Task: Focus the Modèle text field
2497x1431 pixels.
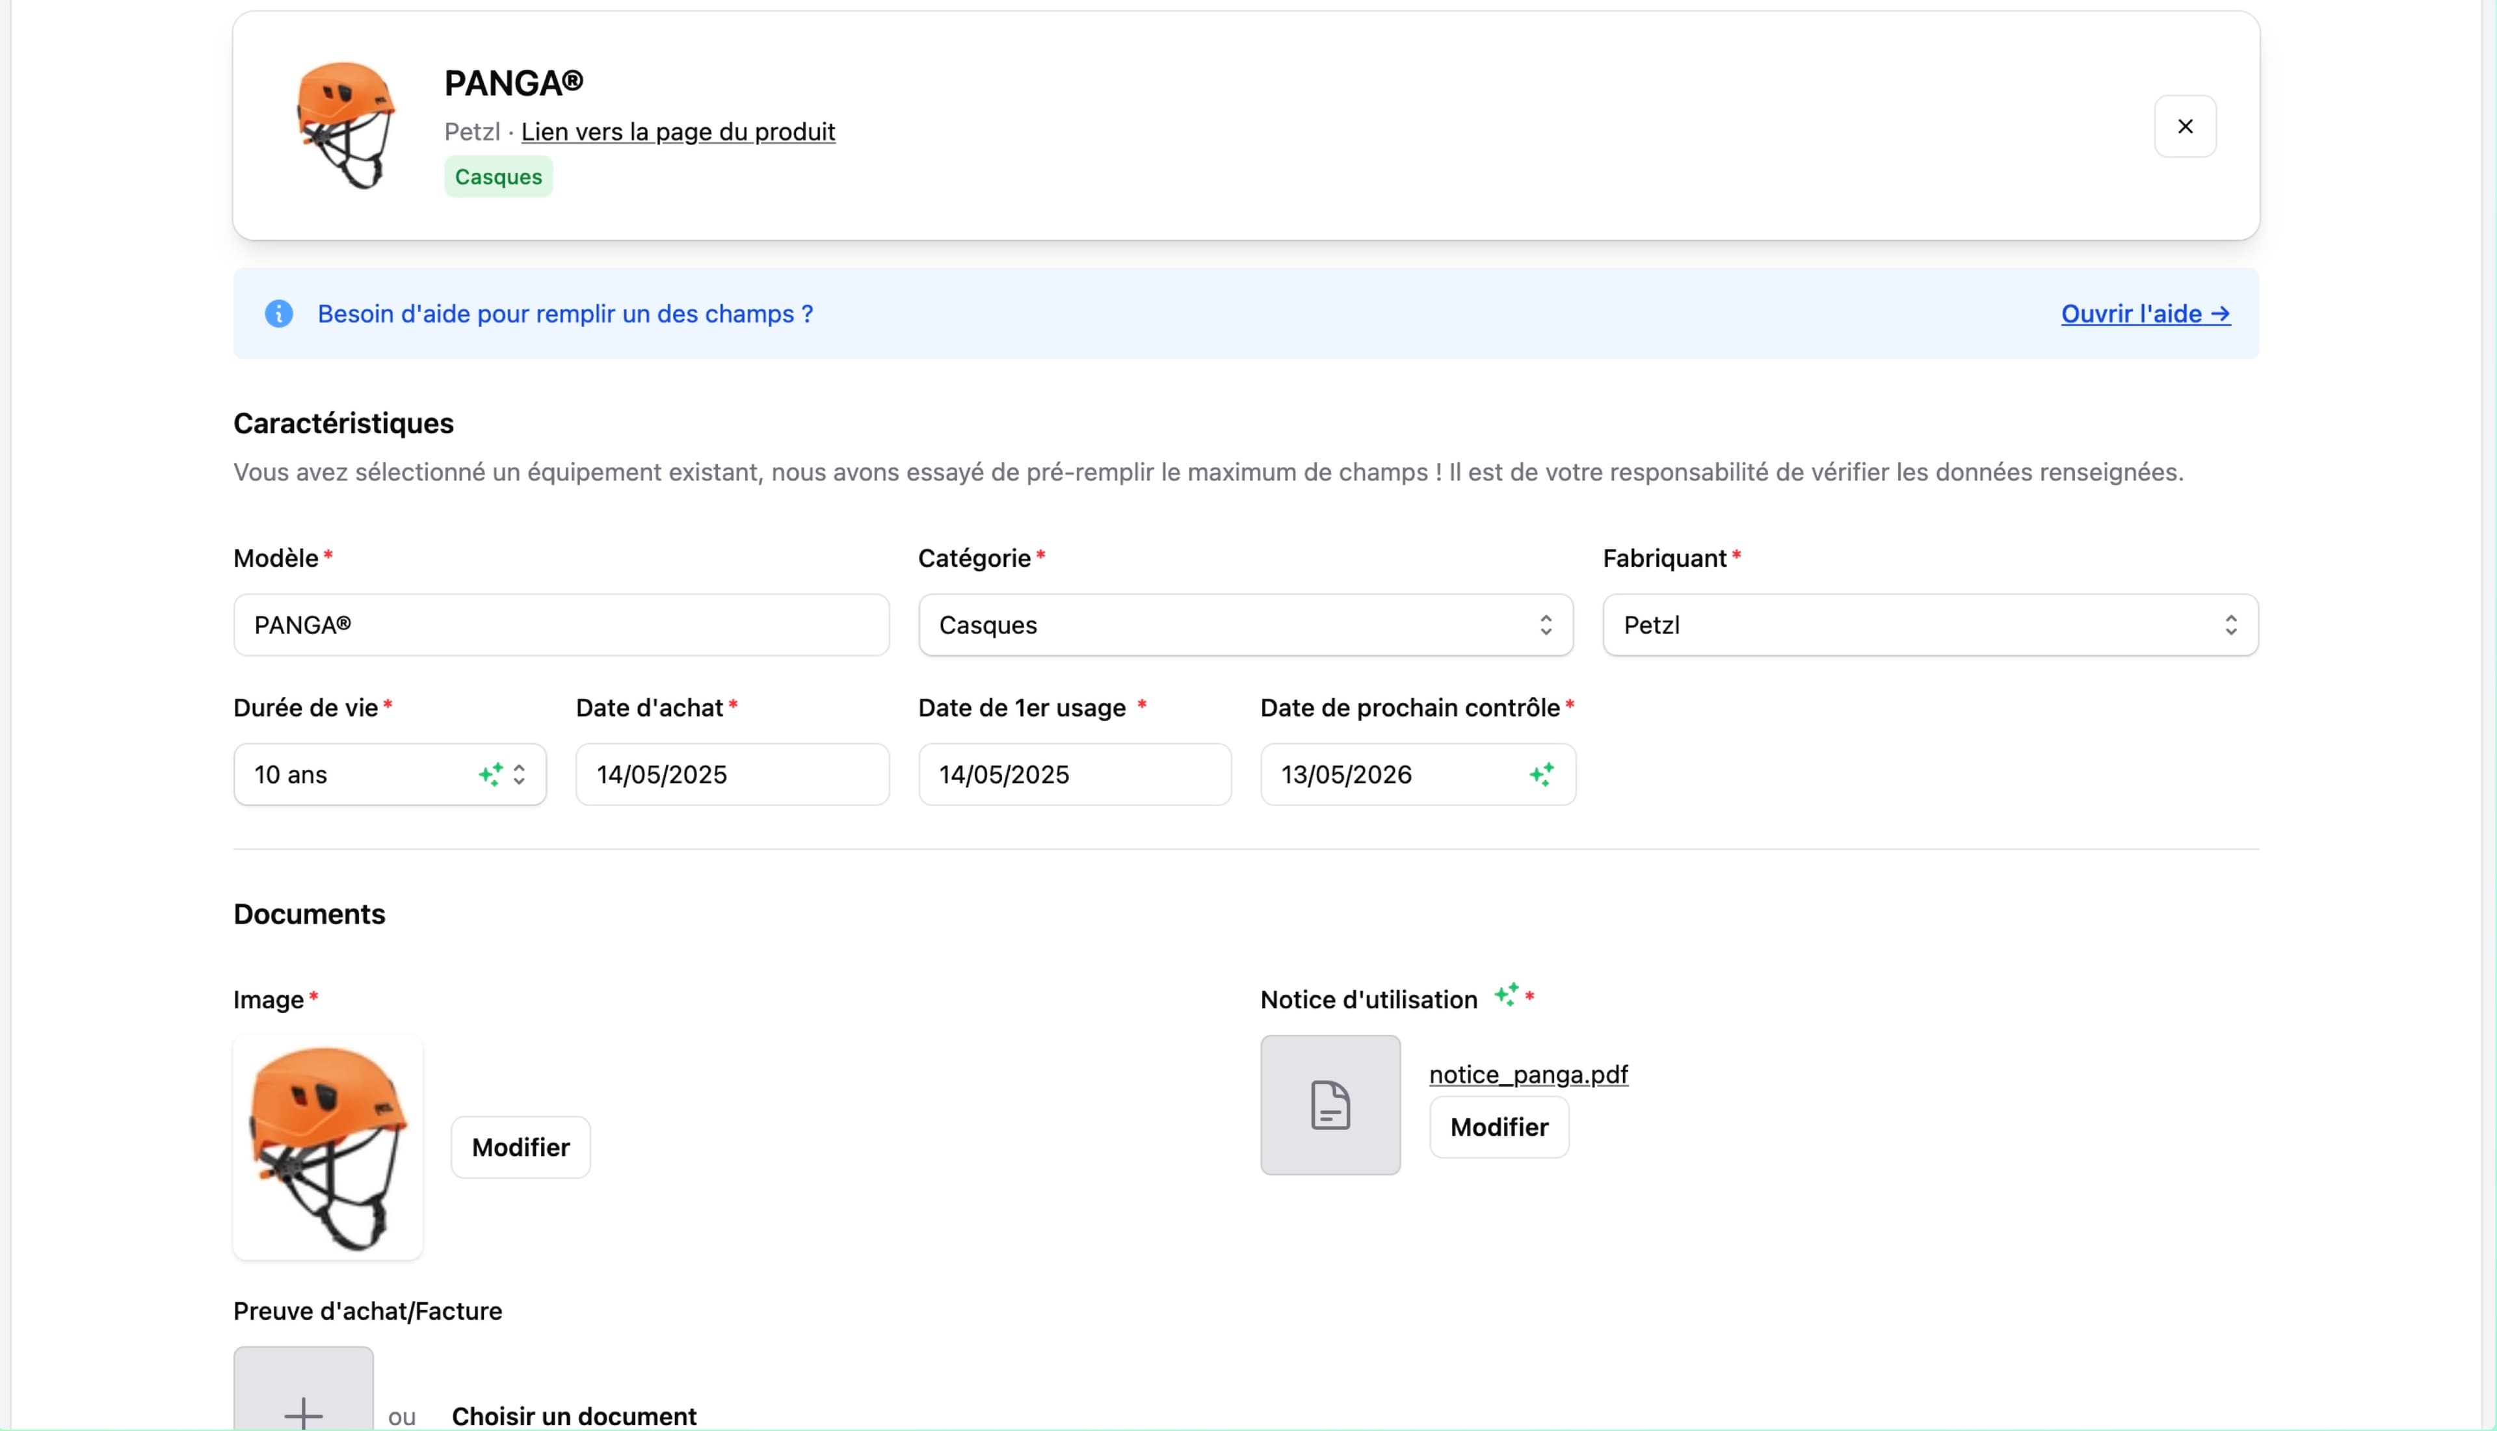Action: (560, 625)
